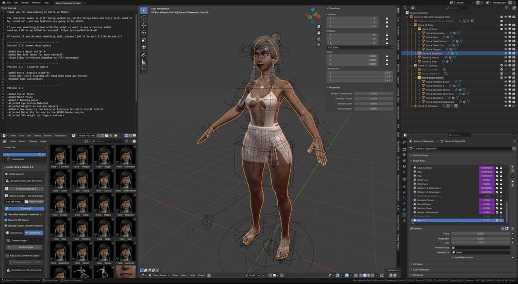The width and height of the screenshot is (518, 284).
Task: Expand the UV Maps panel
Action: click(417, 264)
